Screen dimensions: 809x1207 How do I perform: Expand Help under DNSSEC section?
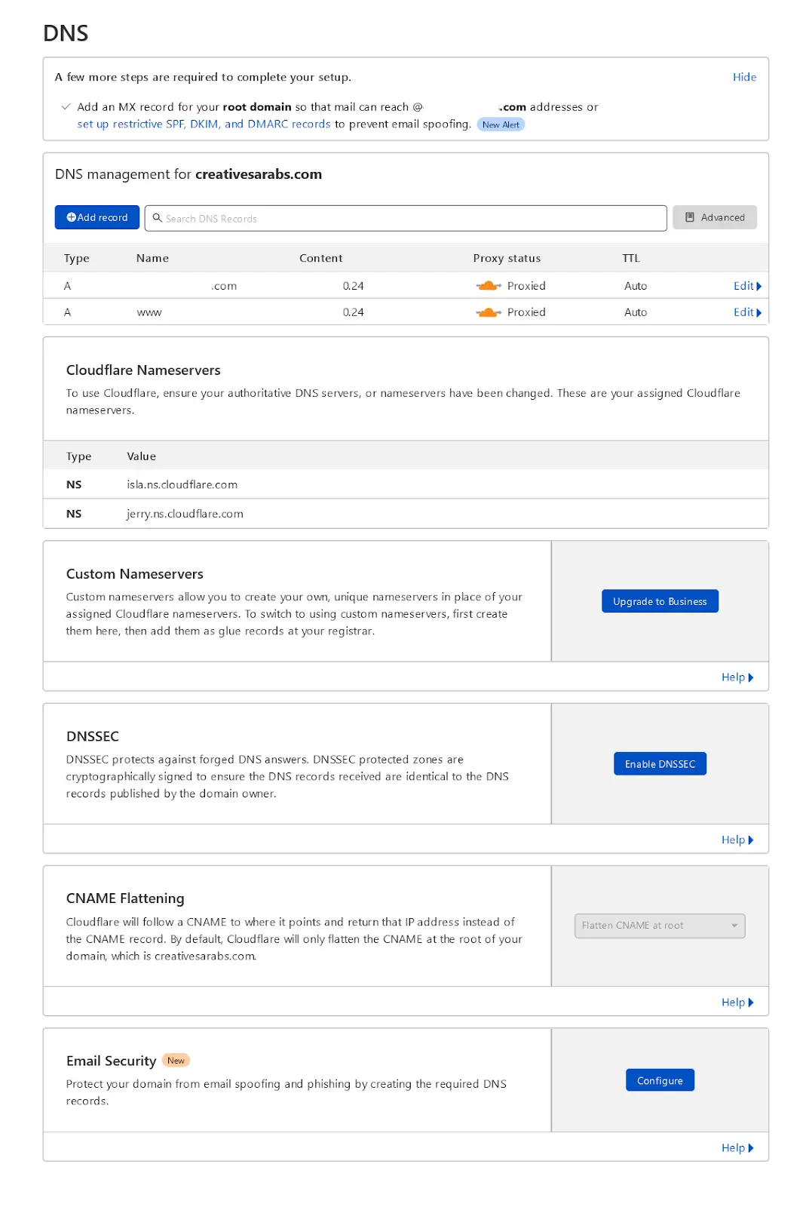tap(737, 840)
